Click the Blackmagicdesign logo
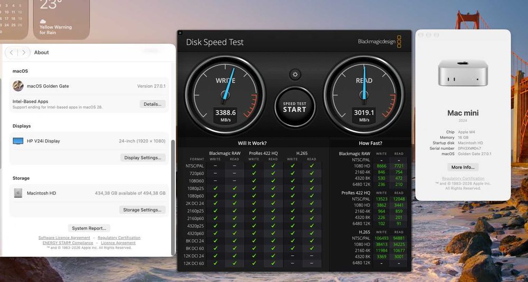 pyautogui.click(x=380, y=42)
